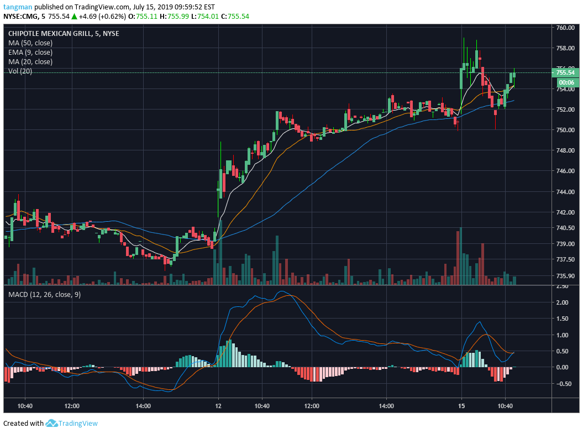The image size is (583, 433).
Task: Click the close price value C:755.54
Action: (235, 17)
